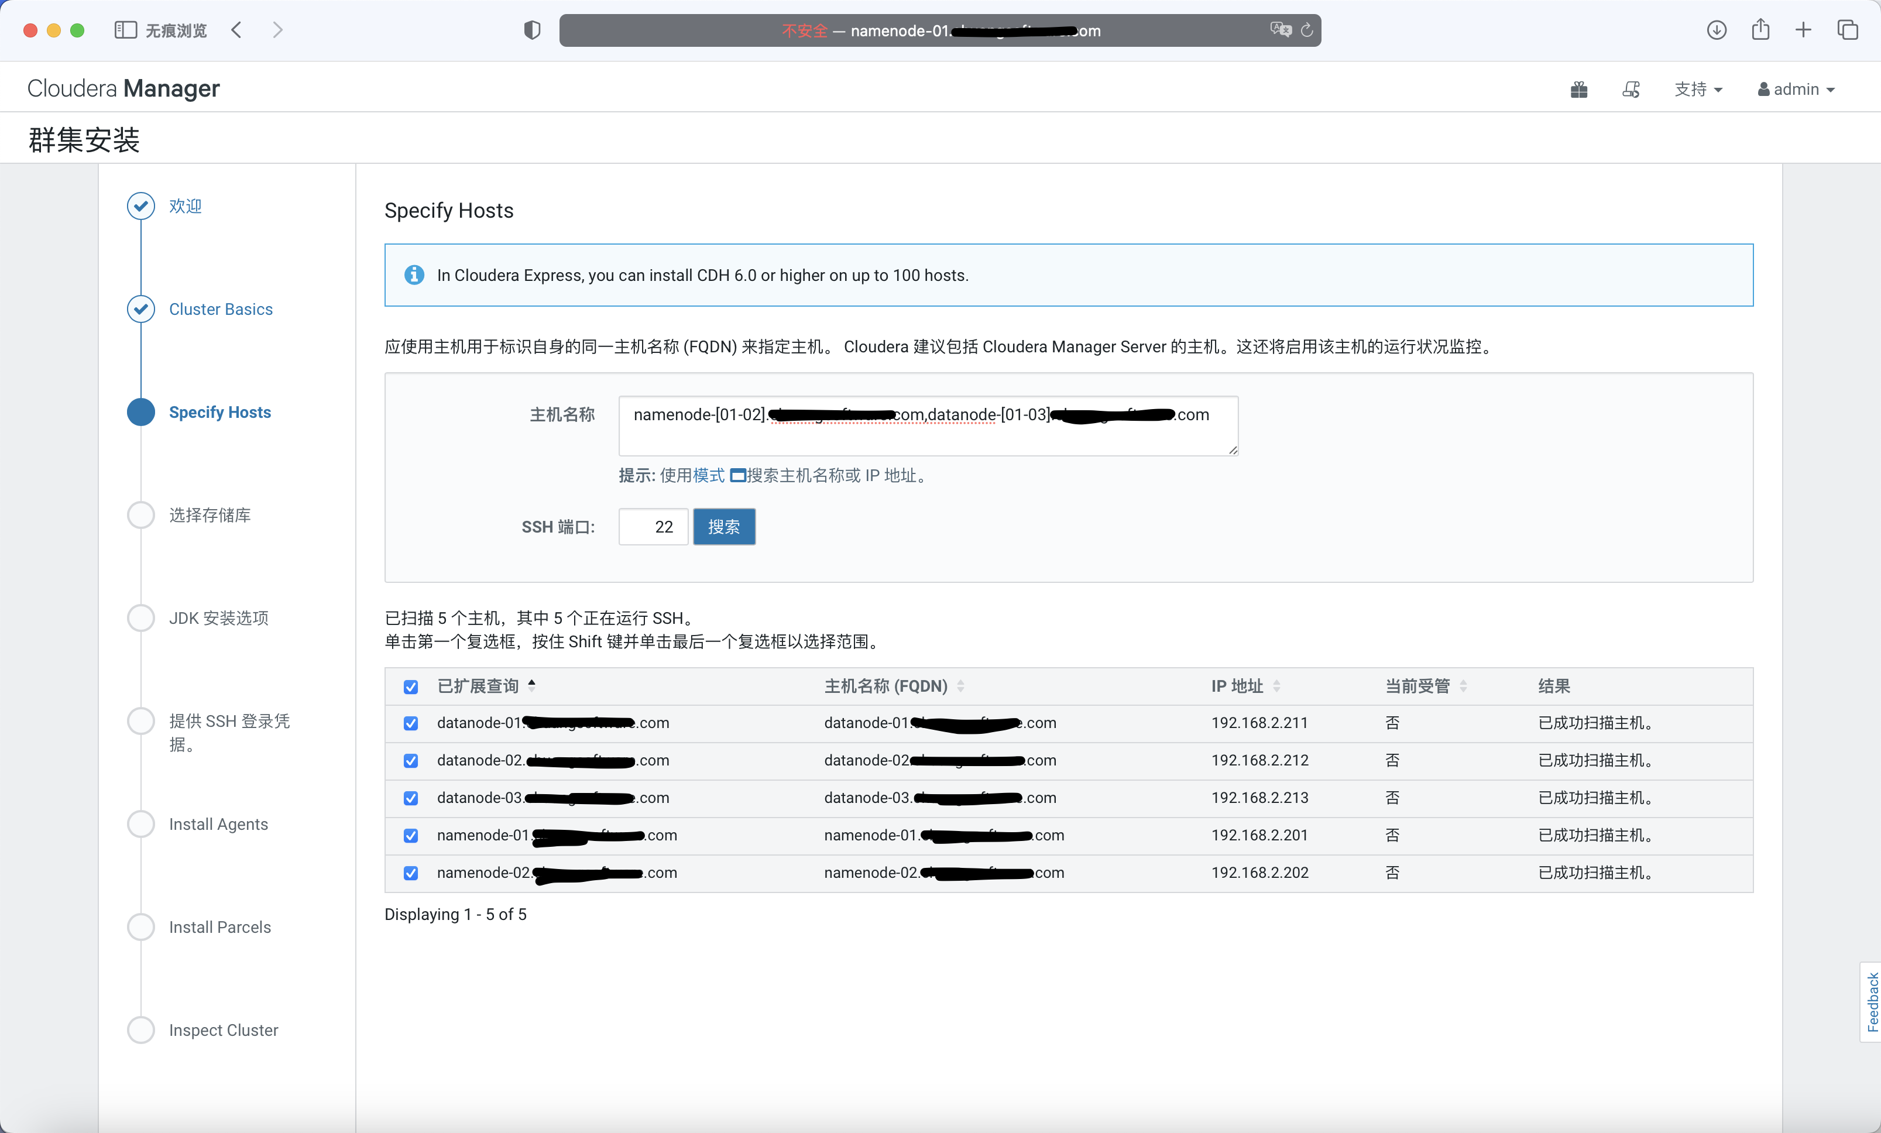Click the Specify Hosts filled step circle

pos(141,412)
